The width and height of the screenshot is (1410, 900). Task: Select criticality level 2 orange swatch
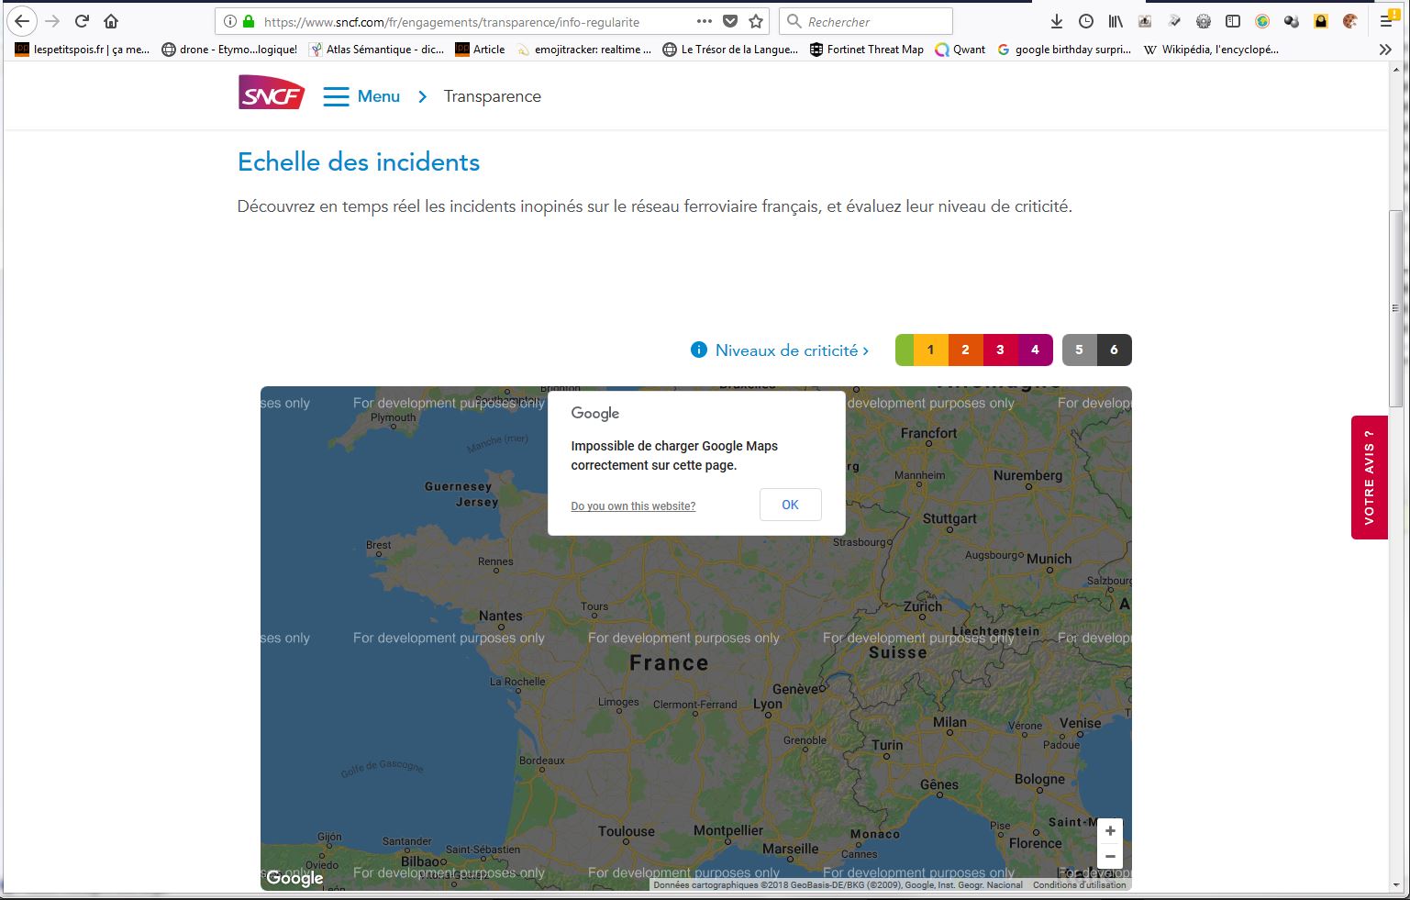pos(965,350)
